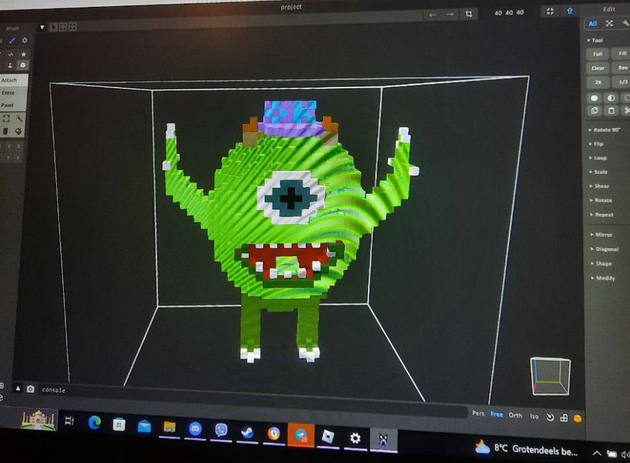Click the framed square icon in top toolbar
Screen dimensions: 630x463
63,27
